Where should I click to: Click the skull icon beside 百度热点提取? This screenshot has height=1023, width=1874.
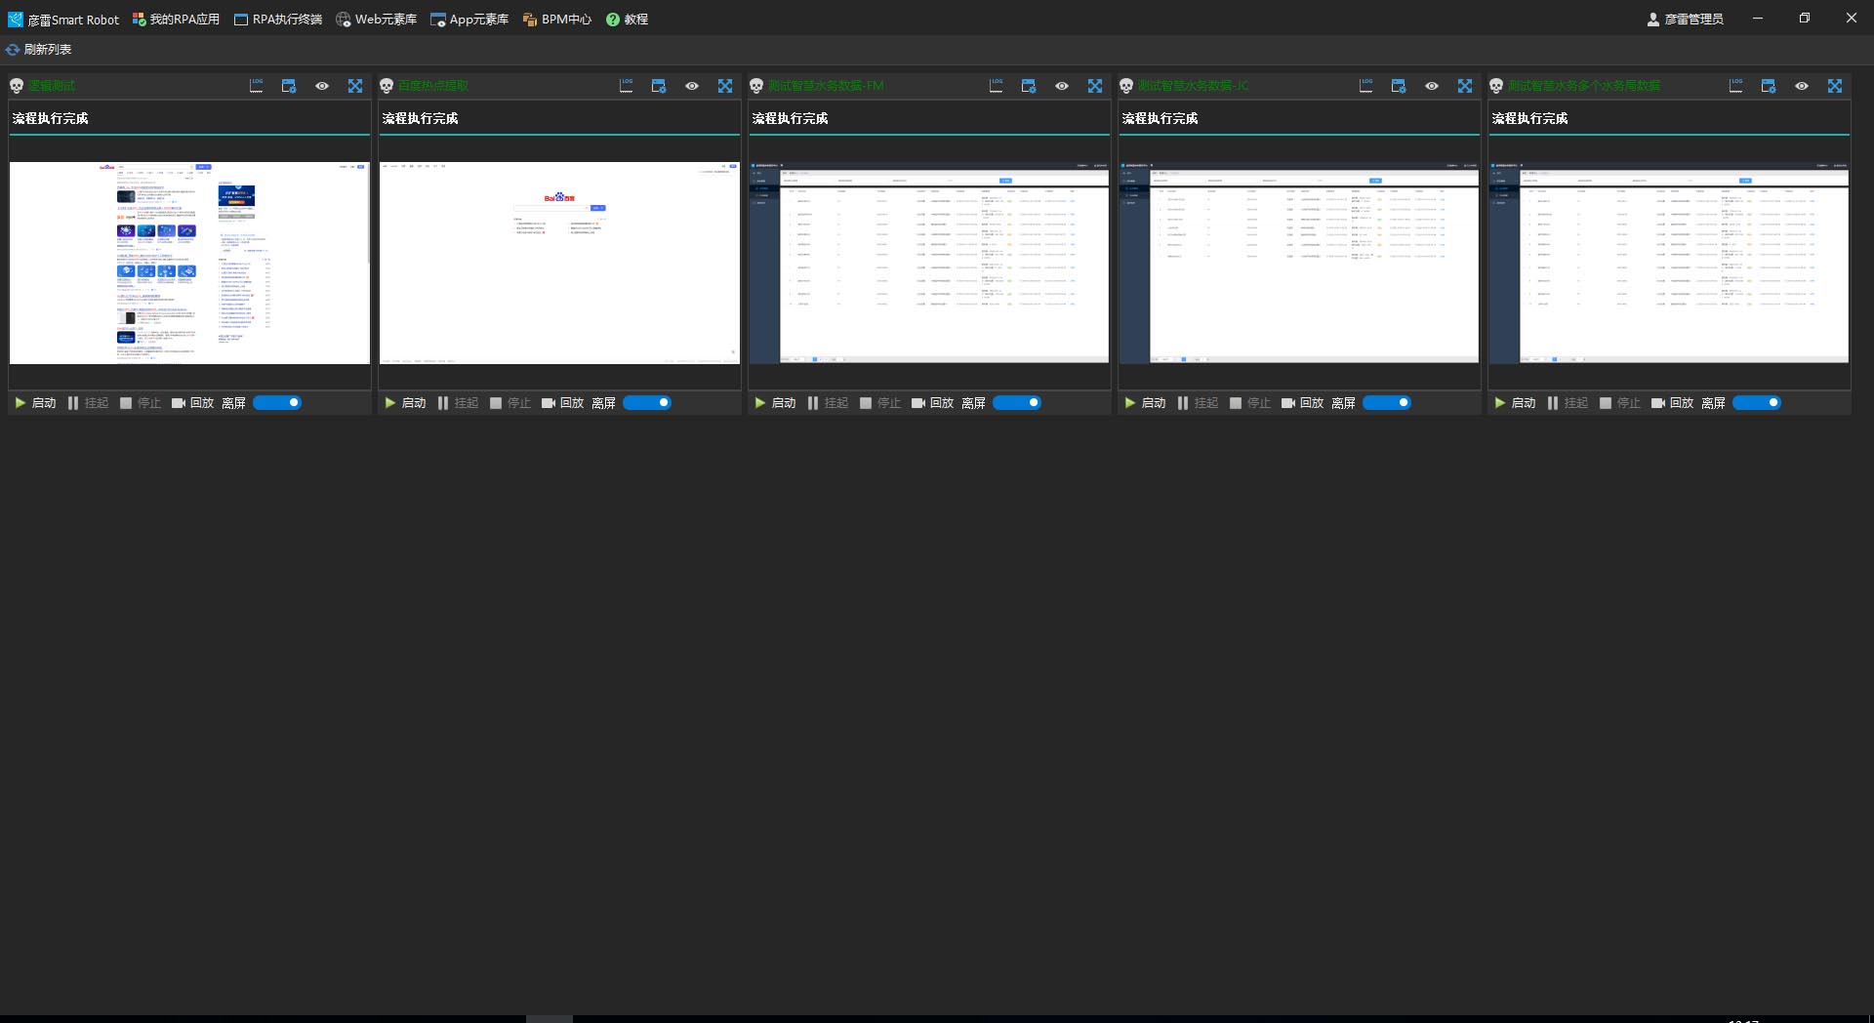[x=387, y=86]
